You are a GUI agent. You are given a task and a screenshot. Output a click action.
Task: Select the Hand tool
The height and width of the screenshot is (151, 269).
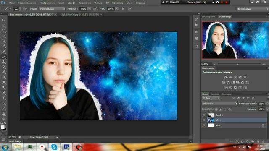[x=3, y=114]
